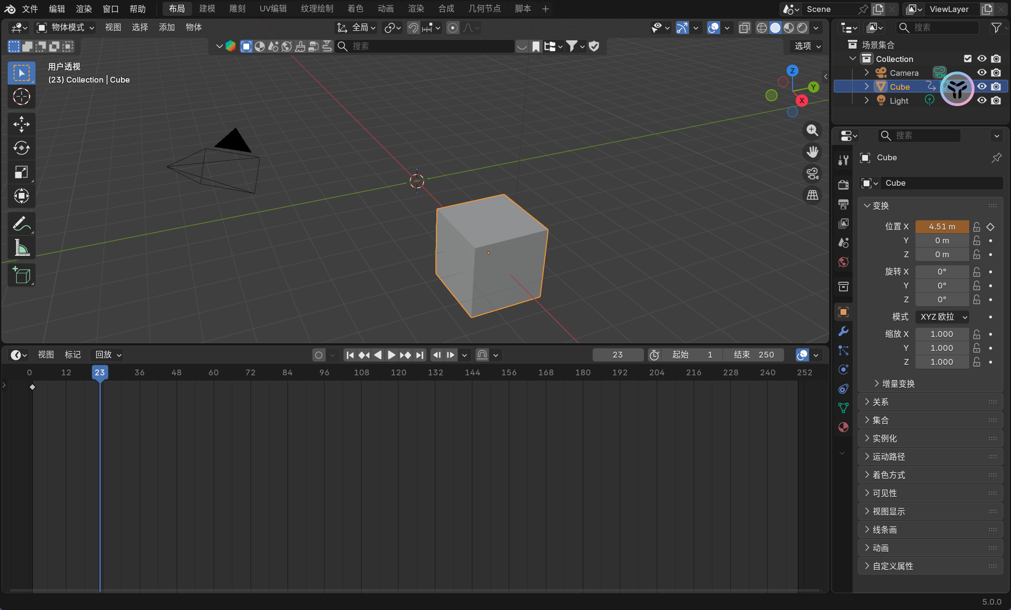Open the Render (渲染) top menu
Screen dimensions: 1011x610
[x=84, y=9]
